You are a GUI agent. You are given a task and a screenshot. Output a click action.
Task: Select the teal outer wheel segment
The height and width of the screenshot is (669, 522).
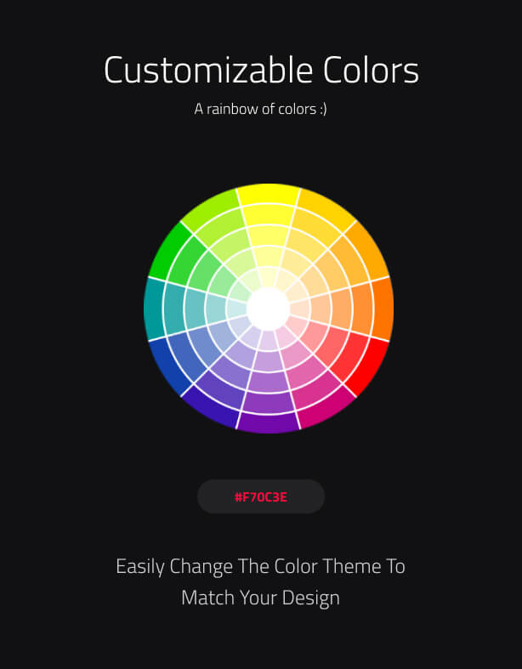click(154, 309)
